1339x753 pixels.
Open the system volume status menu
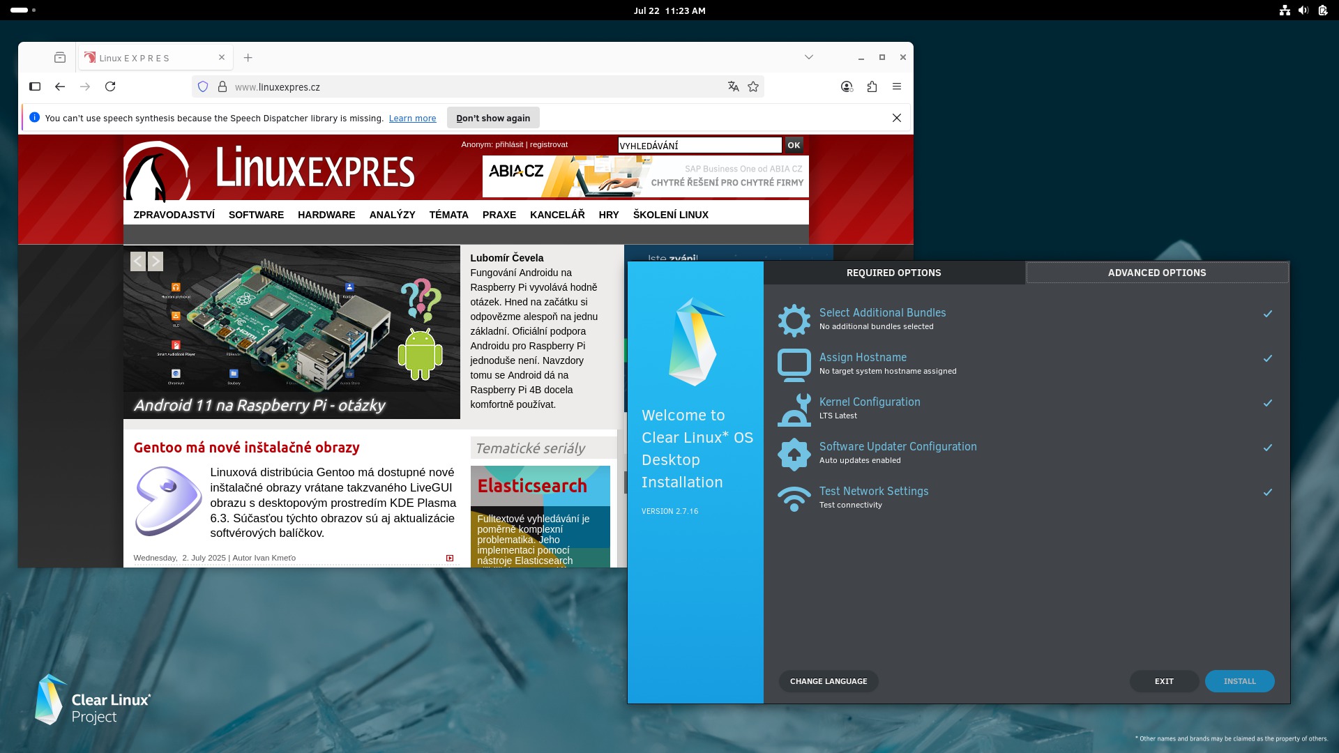[1303, 10]
